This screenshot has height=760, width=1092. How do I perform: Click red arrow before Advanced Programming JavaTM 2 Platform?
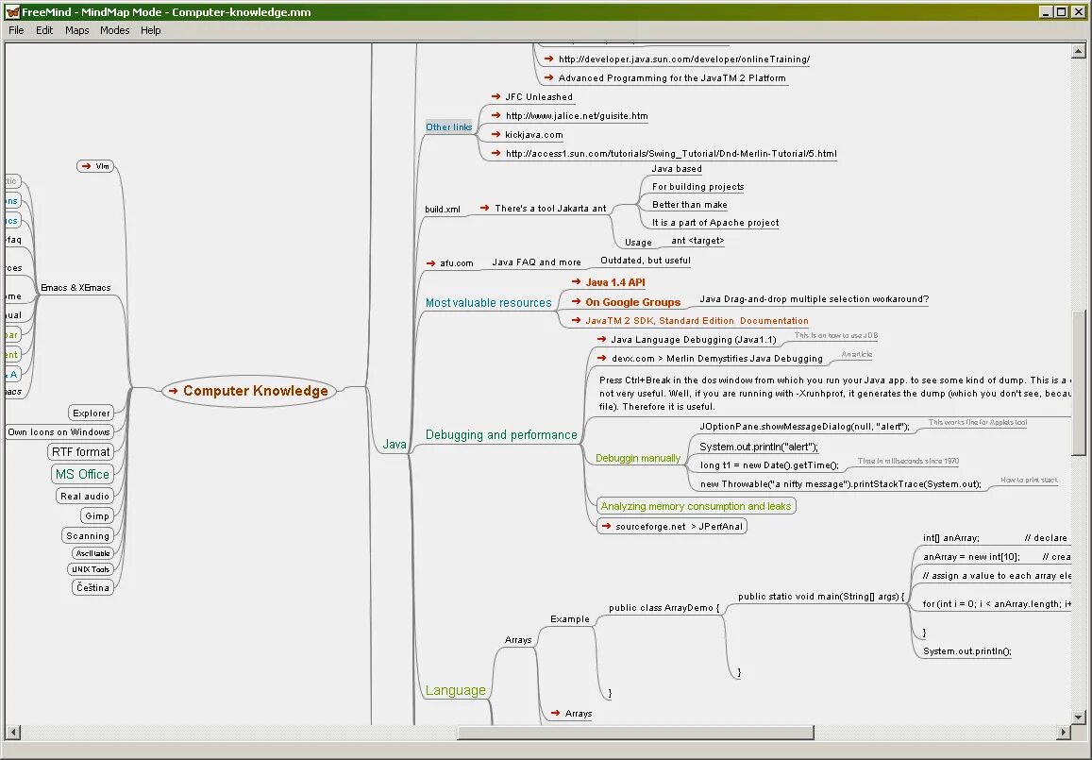pyautogui.click(x=548, y=78)
